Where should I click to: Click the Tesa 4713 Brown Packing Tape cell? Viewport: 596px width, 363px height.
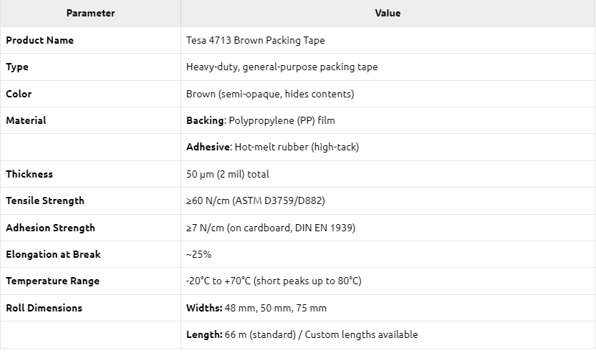(x=388, y=40)
